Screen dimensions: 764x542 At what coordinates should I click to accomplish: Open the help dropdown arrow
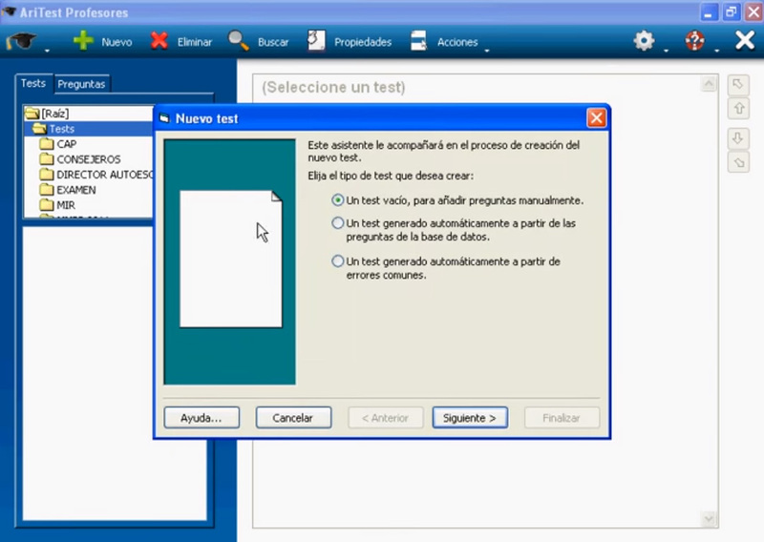tap(717, 51)
